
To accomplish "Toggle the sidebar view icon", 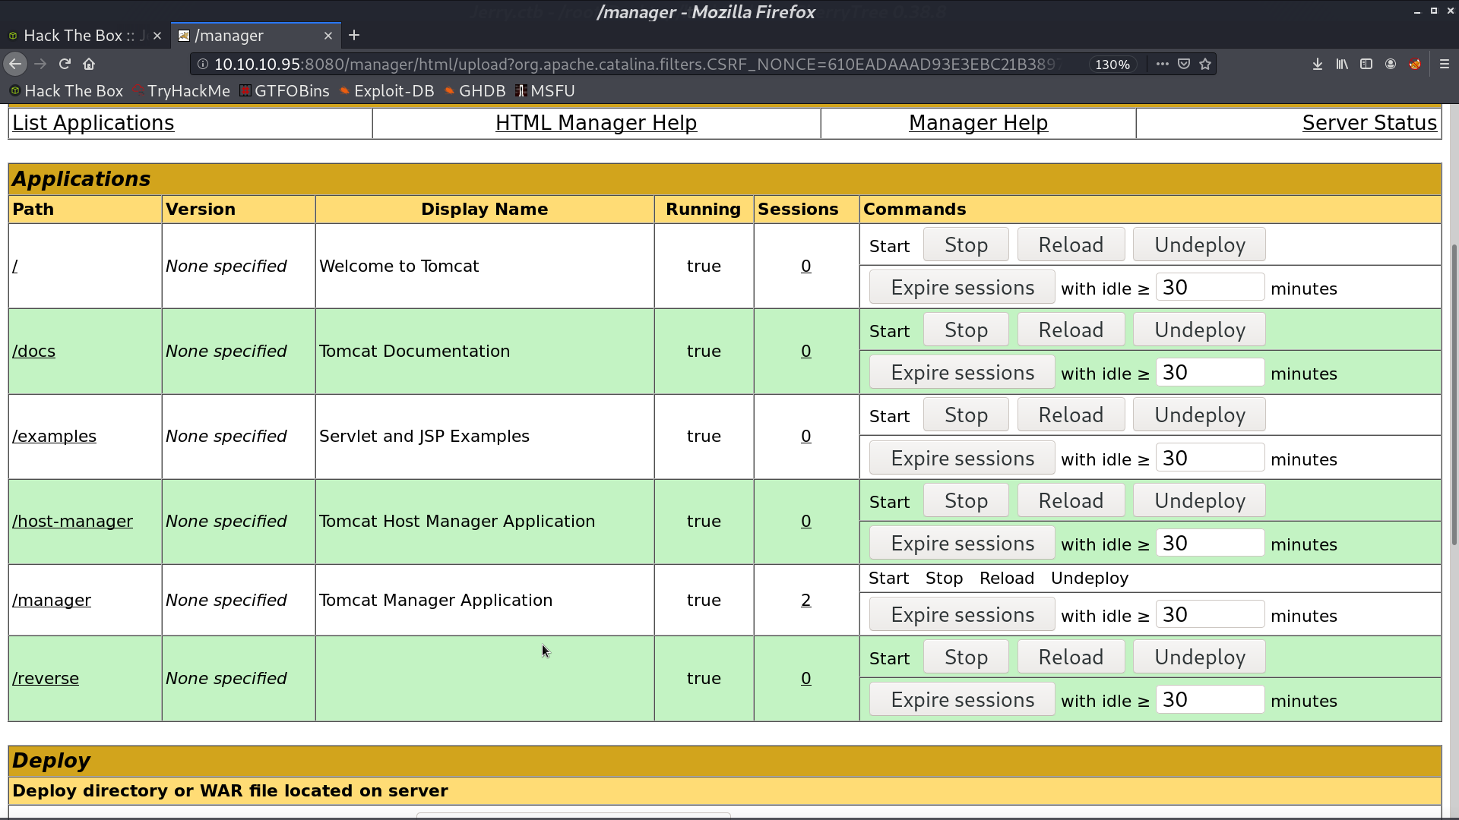I will tap(1366, 65).
